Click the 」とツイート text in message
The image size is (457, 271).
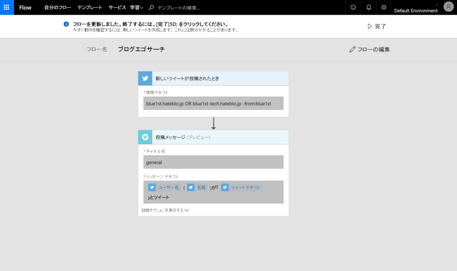click(x=158, y=197)
